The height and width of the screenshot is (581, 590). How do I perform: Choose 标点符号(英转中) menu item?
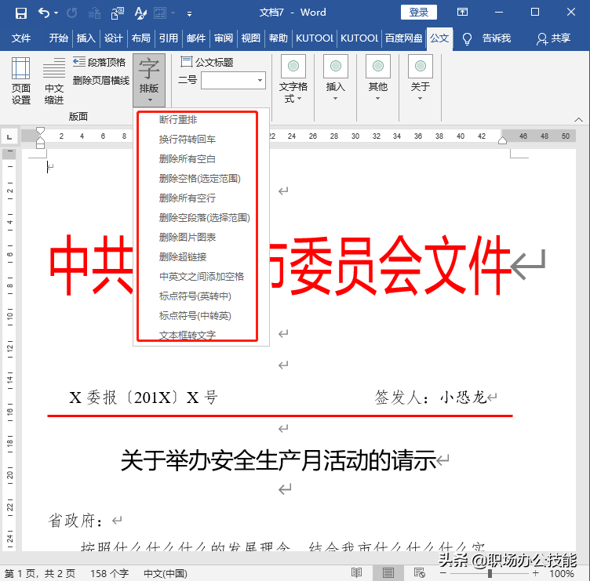click(x=197, y=296)
